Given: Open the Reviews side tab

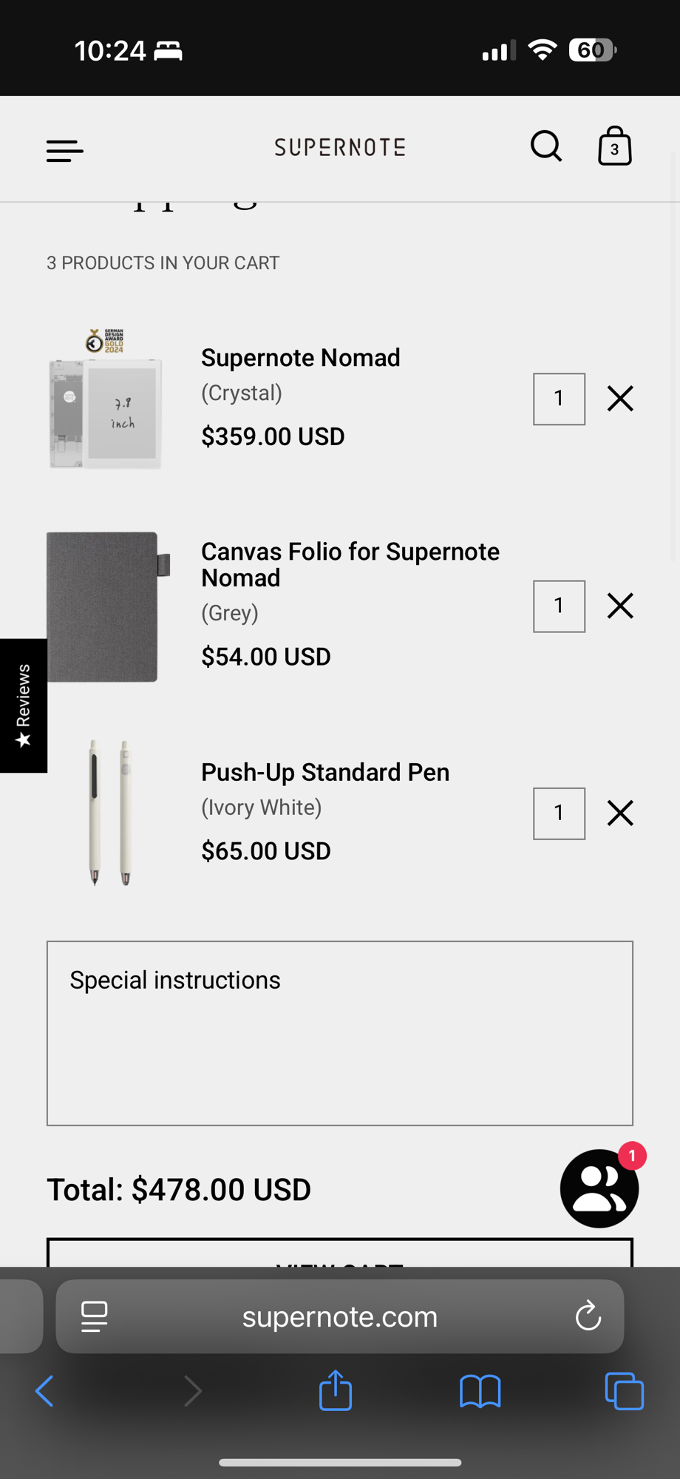Looking at the screenshot, I should (24, 705).
